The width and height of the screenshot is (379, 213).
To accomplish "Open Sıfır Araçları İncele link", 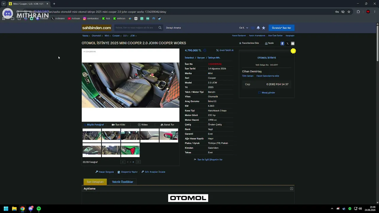I will [153, 172].
